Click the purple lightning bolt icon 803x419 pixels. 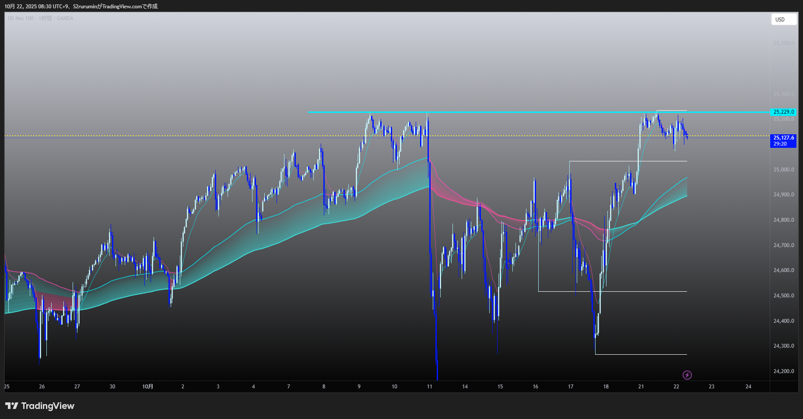(x=687, y=375)
